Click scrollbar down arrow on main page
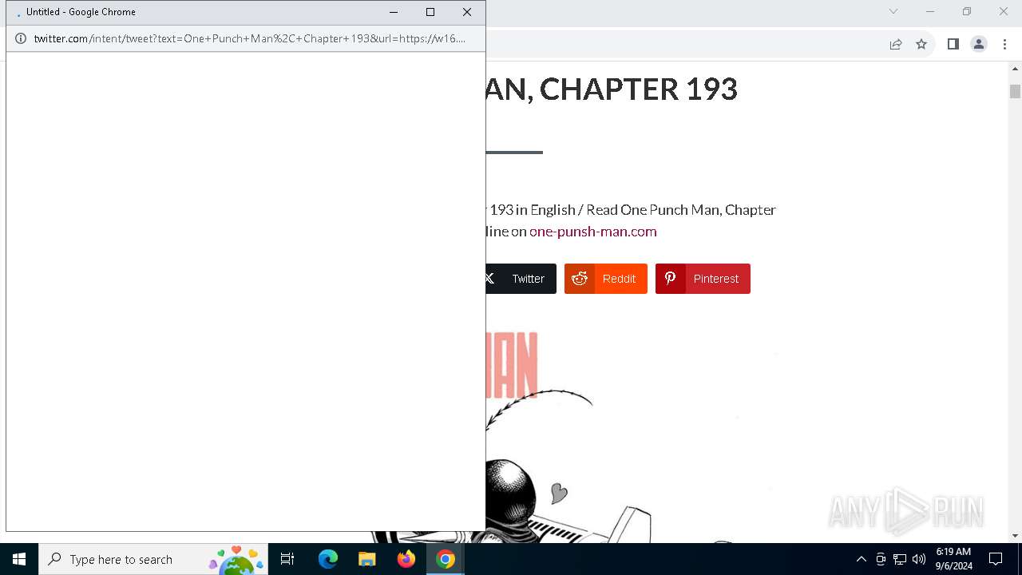The width and height of the screenshot is (1022, 575). click(1015, 536)
